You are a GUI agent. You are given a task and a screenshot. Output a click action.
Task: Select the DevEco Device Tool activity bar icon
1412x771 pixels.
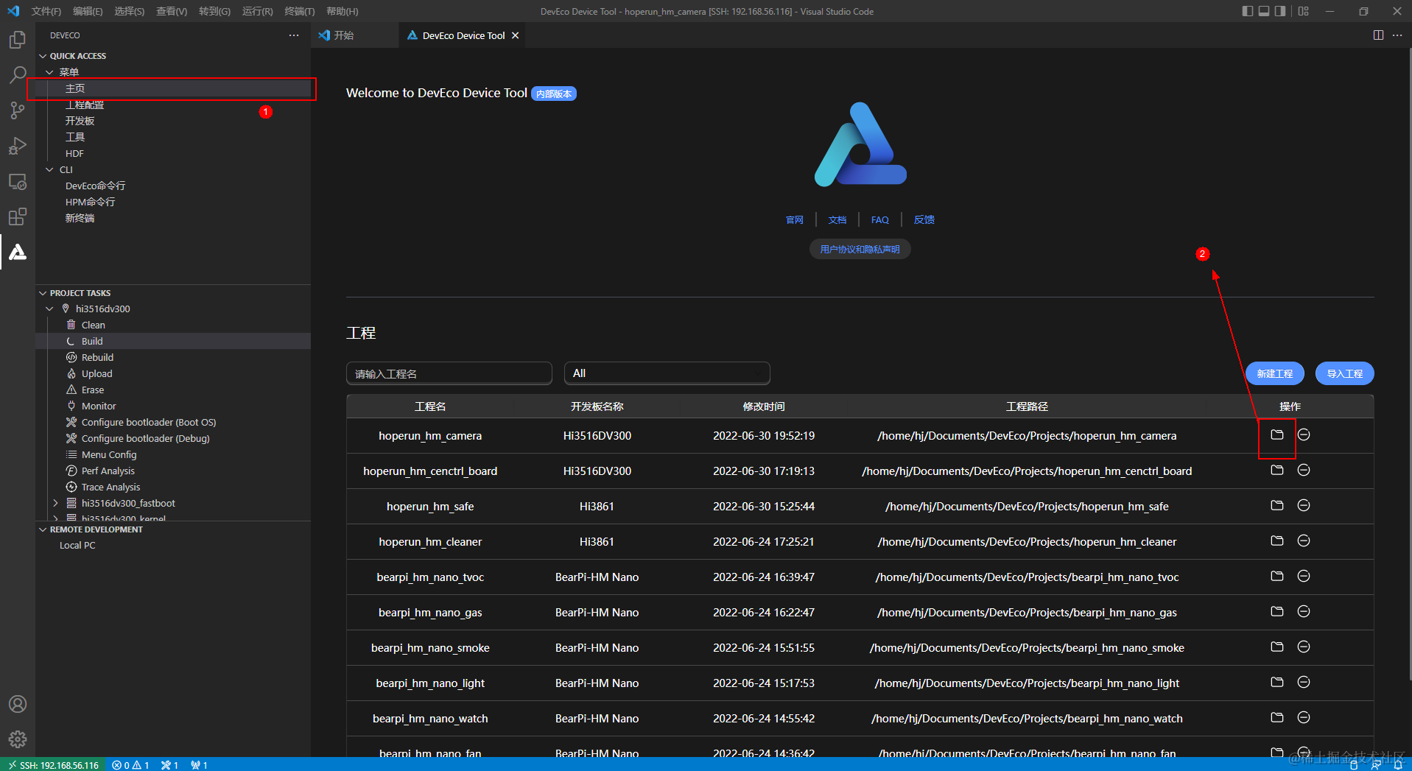pyautogui.click(x=17, y=253)
